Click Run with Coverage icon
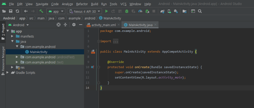This screenshot has height=108, width=254. 134,11
